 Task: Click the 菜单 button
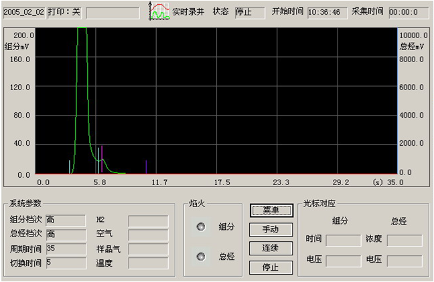271,210
